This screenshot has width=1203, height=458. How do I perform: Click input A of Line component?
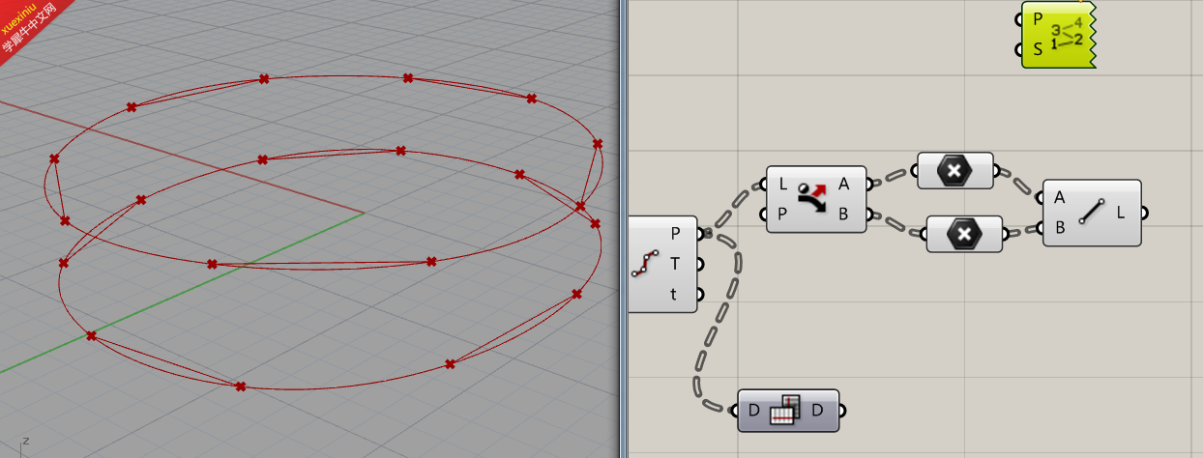[1060, 197]
